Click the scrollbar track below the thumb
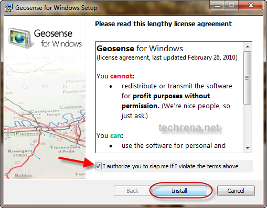267x208 pixels. pyautogui.click(x=248, y=124)
